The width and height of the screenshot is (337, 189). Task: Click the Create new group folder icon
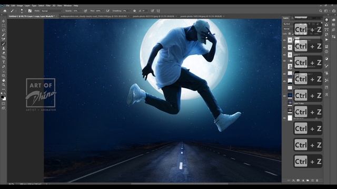[308, 181]
